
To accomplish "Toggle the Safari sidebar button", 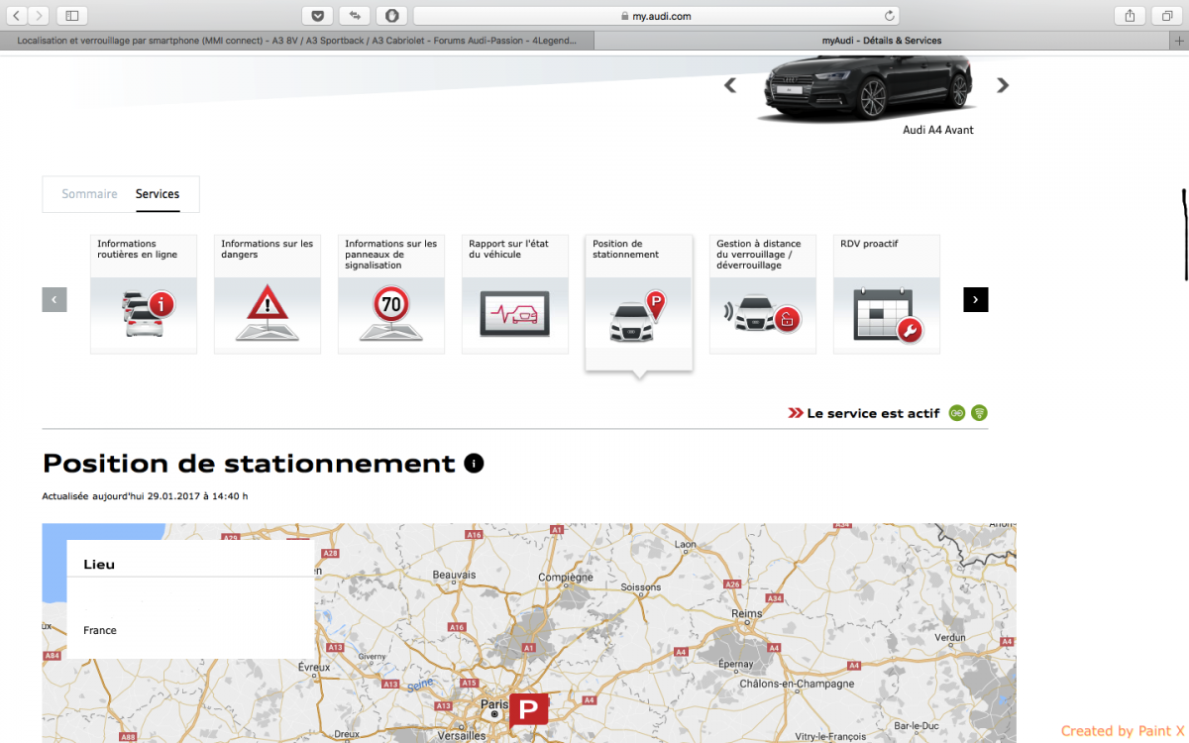I will pyautogui.click(x=72, y=16).
